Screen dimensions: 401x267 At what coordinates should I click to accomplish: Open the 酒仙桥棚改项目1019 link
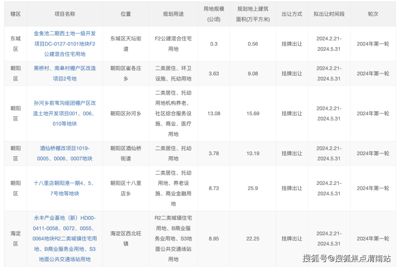[x=65, y=153]
